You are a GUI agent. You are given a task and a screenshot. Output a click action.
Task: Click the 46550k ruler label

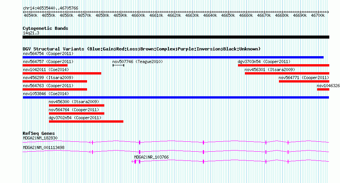click(49, 15)
